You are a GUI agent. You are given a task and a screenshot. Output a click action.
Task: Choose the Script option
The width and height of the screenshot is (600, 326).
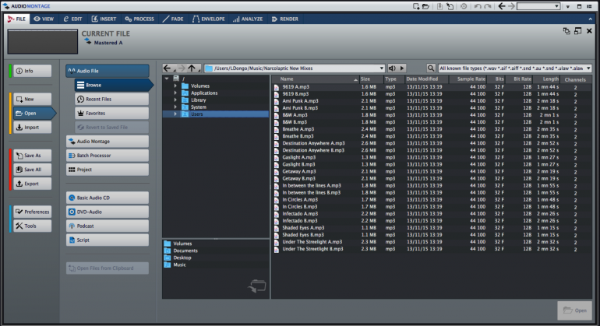(x=108, y=240)
